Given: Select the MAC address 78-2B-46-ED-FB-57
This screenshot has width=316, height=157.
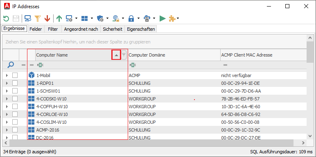Looking at the screenshot, I should coord(240,99).
